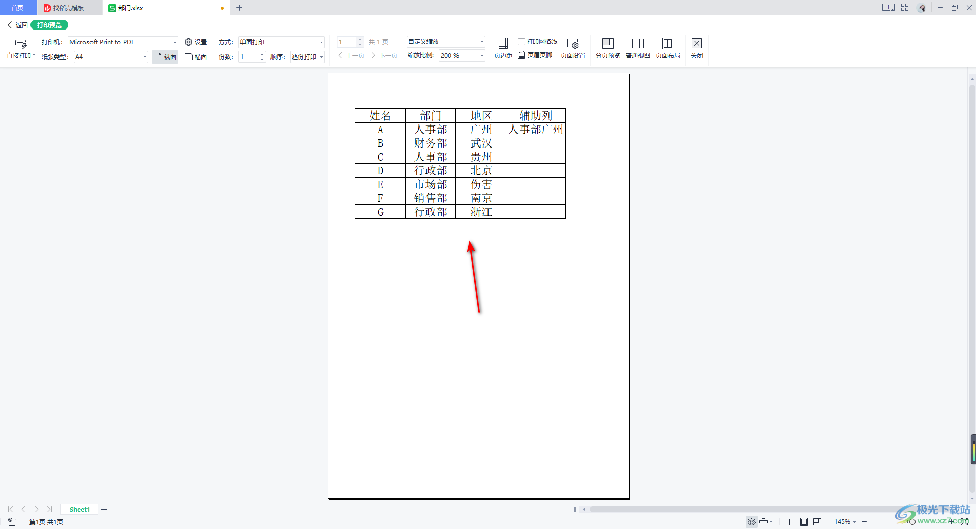976x529 pixels.
Task: Select portrait orientation (纵向)
Action: coord(165,57)
